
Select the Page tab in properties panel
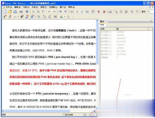pos(102,25)
